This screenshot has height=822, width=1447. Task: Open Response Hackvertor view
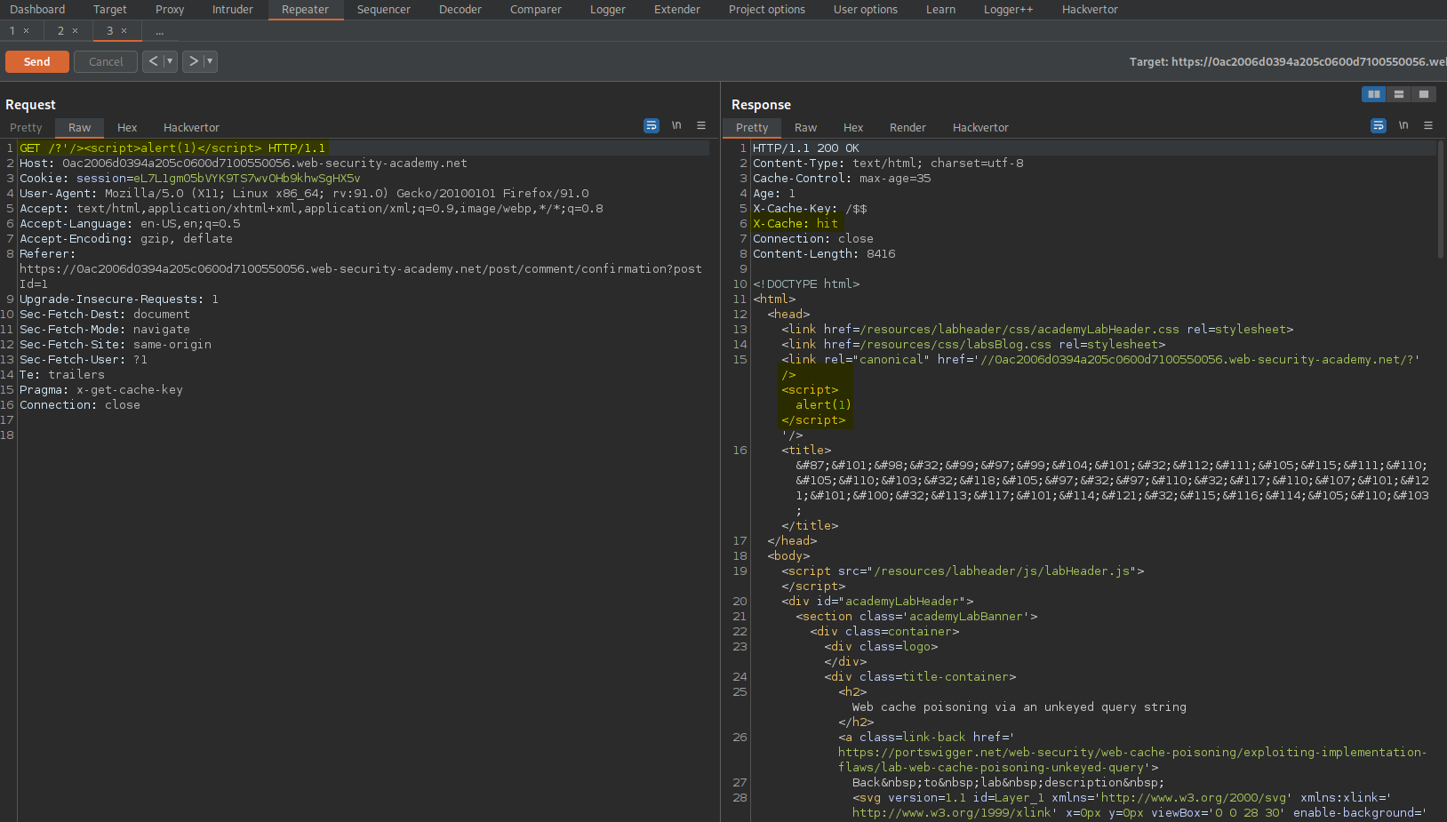click(981, 128)
